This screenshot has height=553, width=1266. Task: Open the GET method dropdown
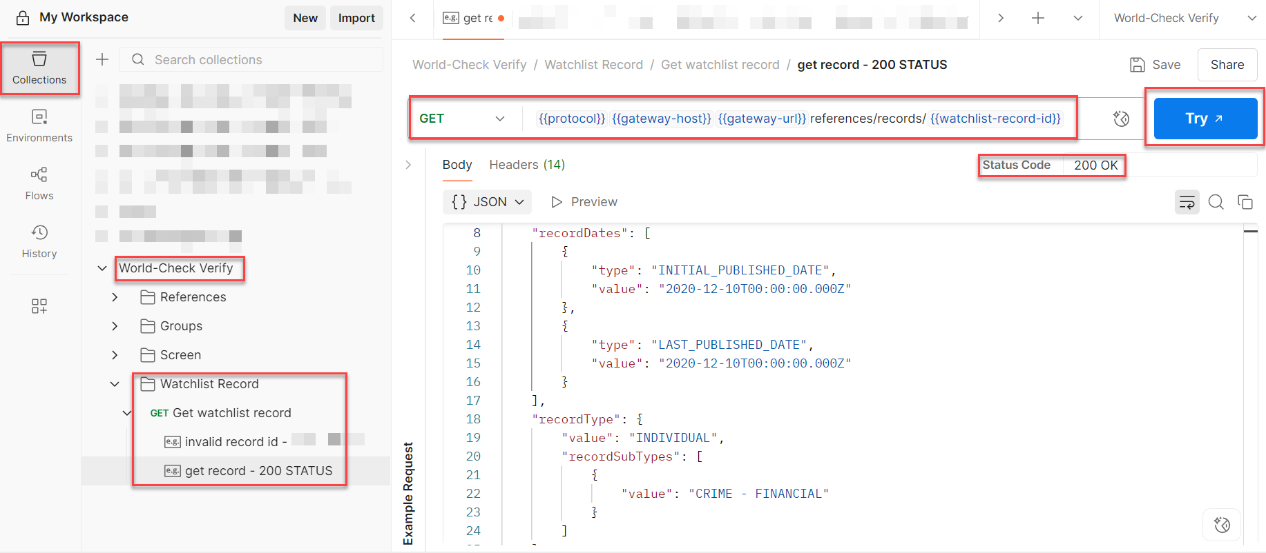[462, 119]
